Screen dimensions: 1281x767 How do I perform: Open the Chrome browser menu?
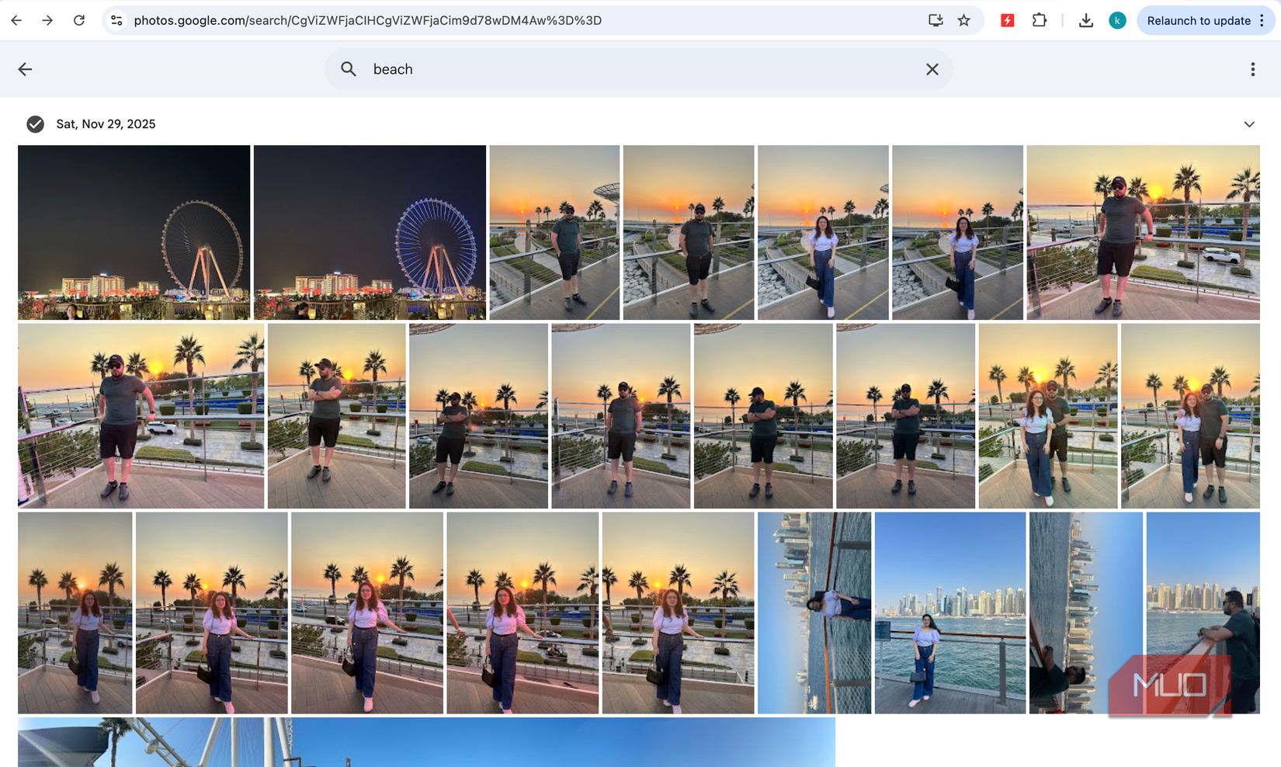tap(1262, 20)
